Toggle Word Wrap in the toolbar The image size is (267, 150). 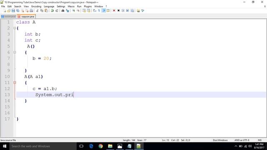coord(95,11)
